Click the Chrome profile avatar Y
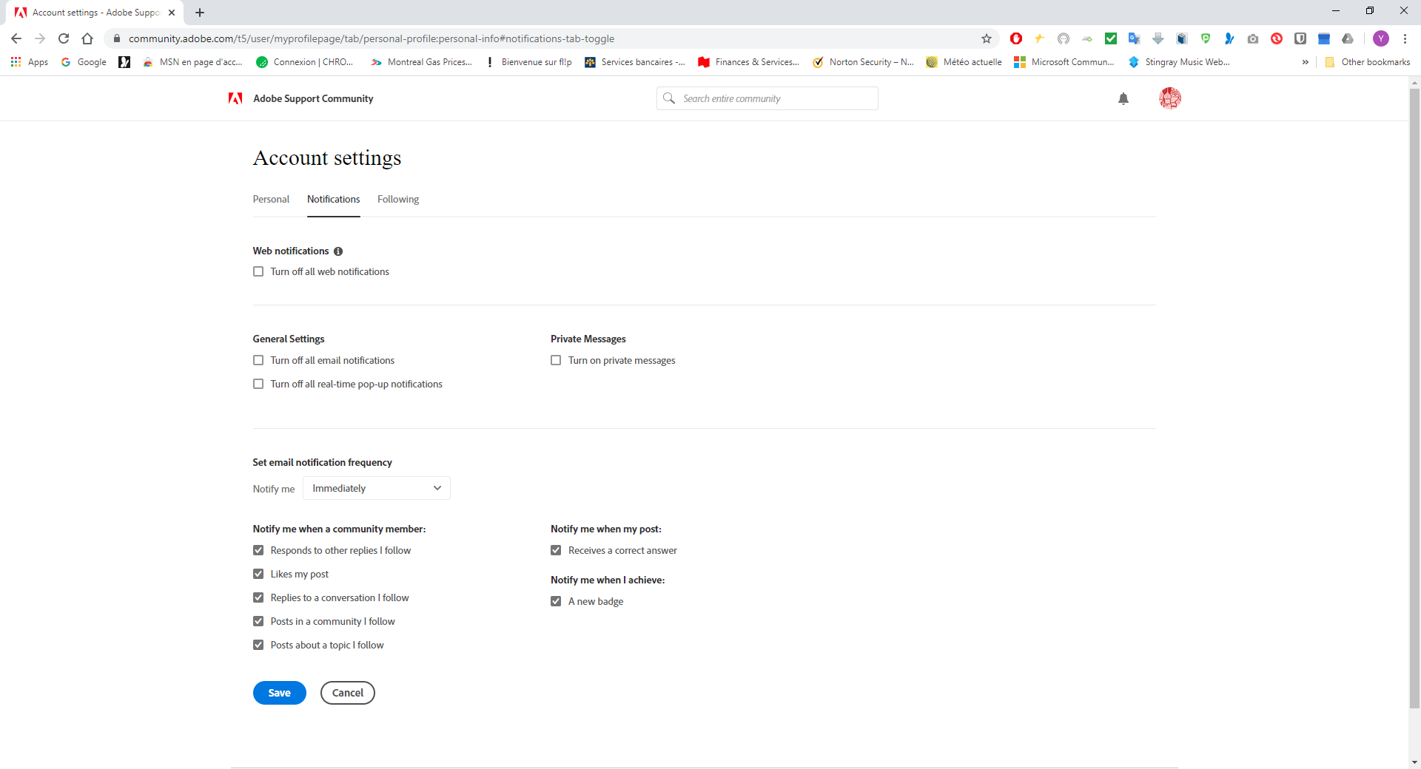 1381,38
